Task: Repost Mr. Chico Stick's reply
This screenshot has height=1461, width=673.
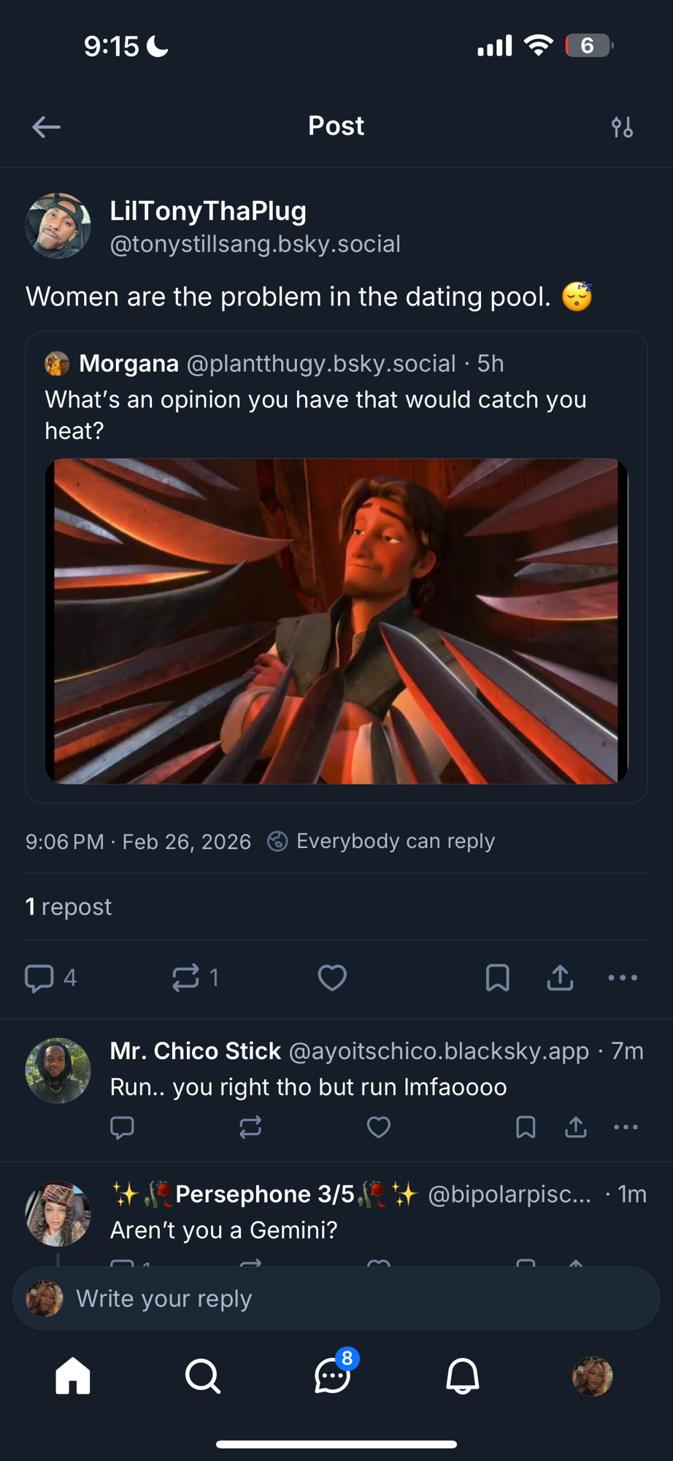Action: pos(250,1127)
